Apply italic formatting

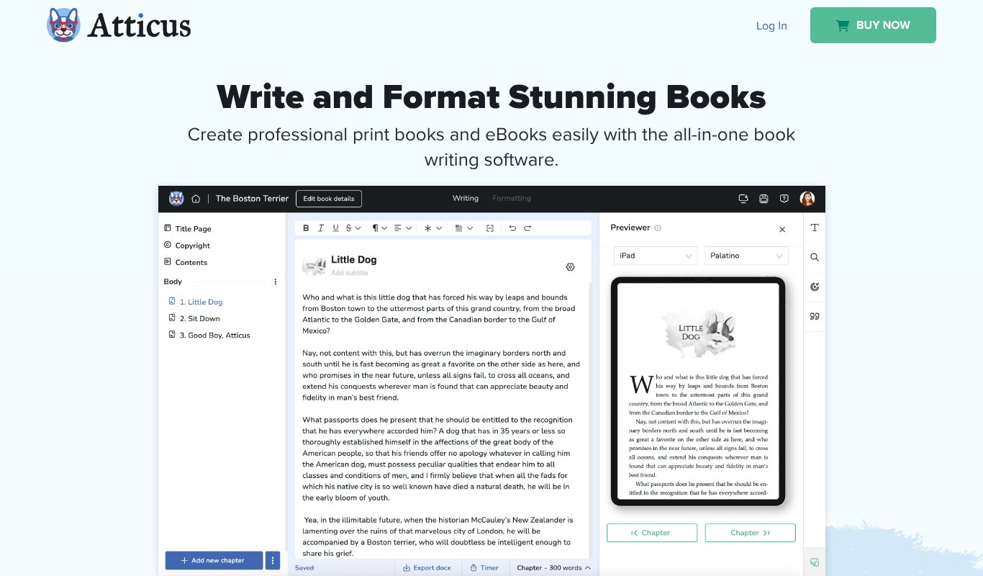click(x=321, y=228)
